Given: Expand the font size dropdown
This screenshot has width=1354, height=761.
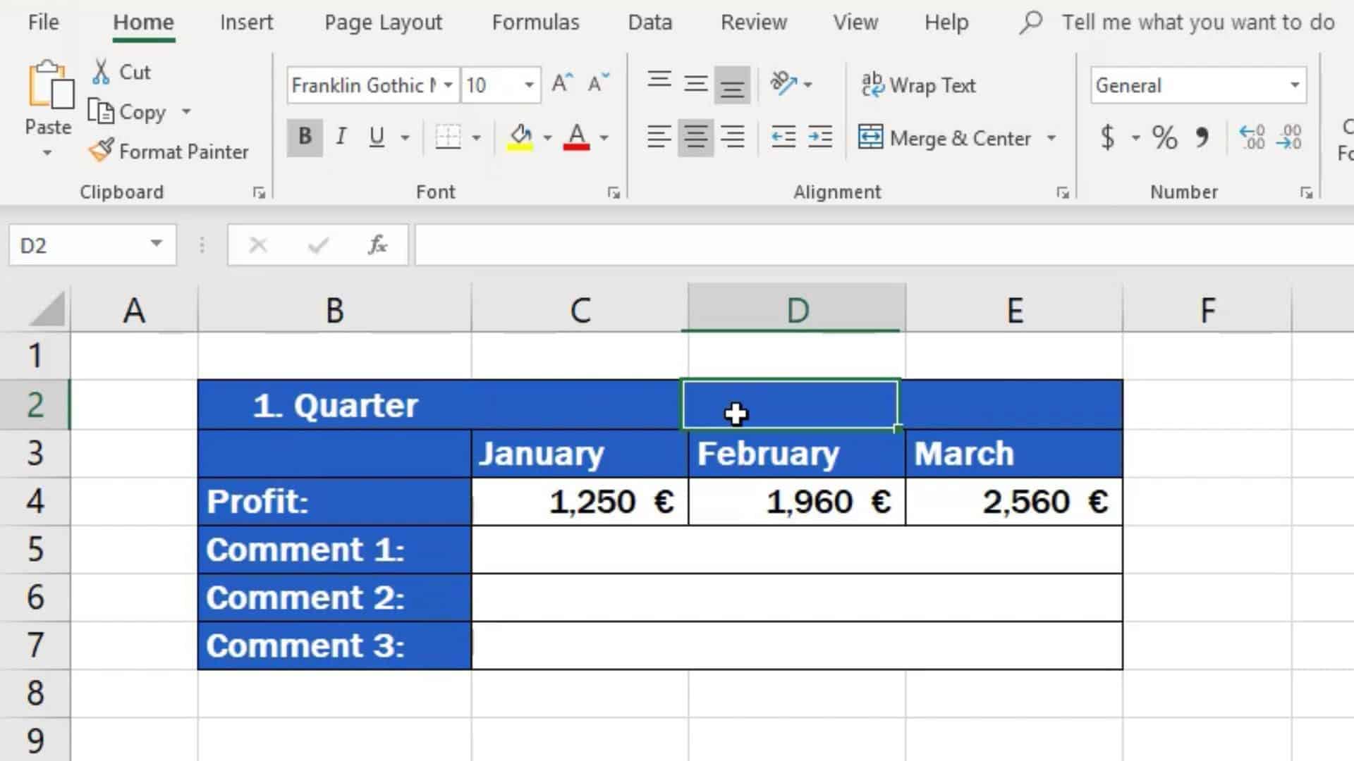Looking at the screenshot, I should [x=528, y=85].
